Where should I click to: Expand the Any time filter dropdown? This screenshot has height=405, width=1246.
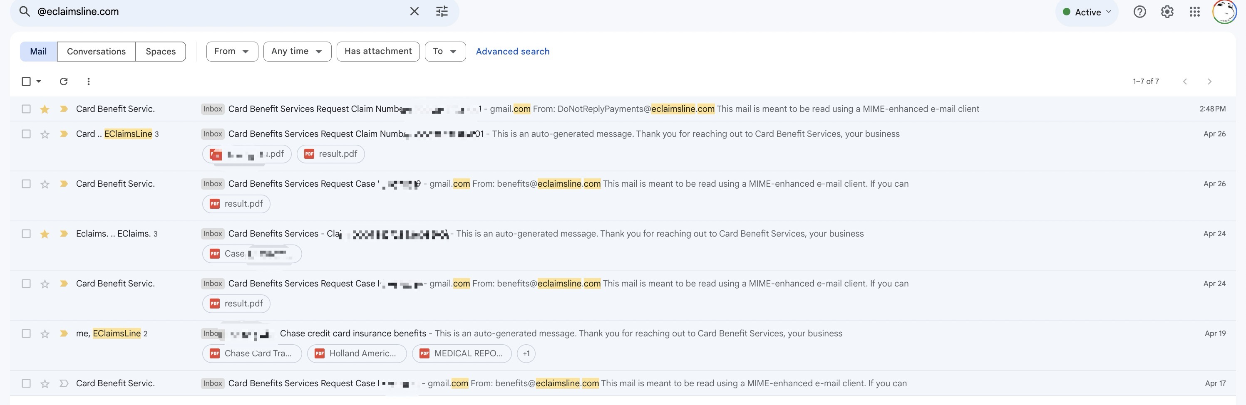pyautogui.click(x=297, y=51)
